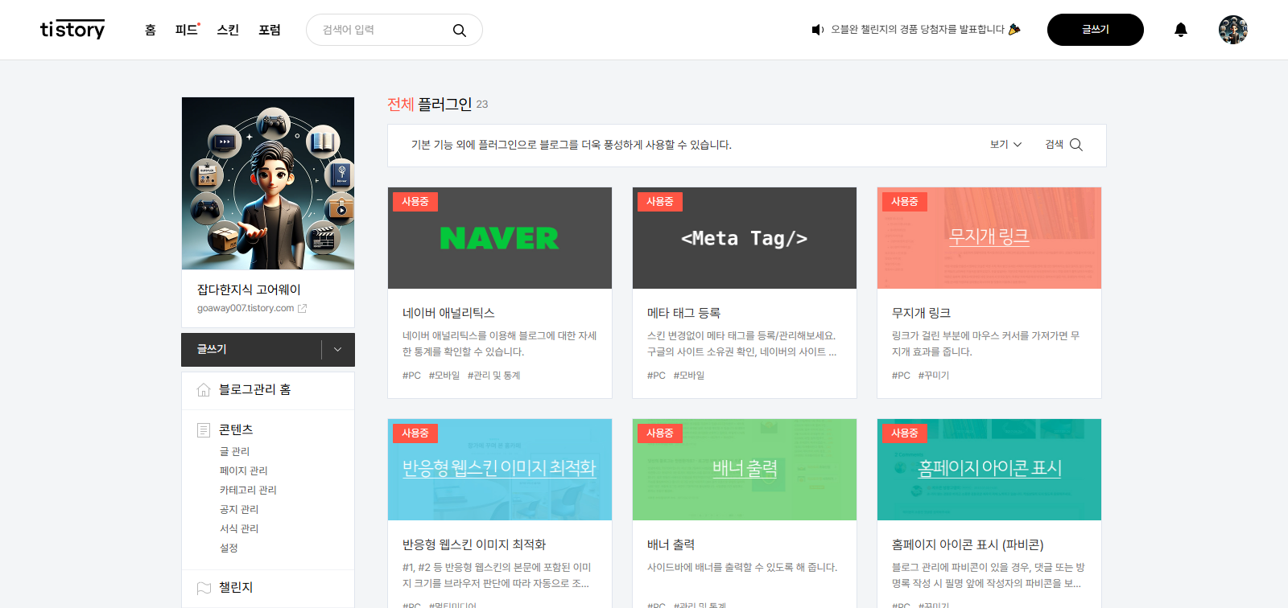This screenshot has width=1288, height=608.
Task: Click the tistory logo
Action: click(x=72, y=30)
